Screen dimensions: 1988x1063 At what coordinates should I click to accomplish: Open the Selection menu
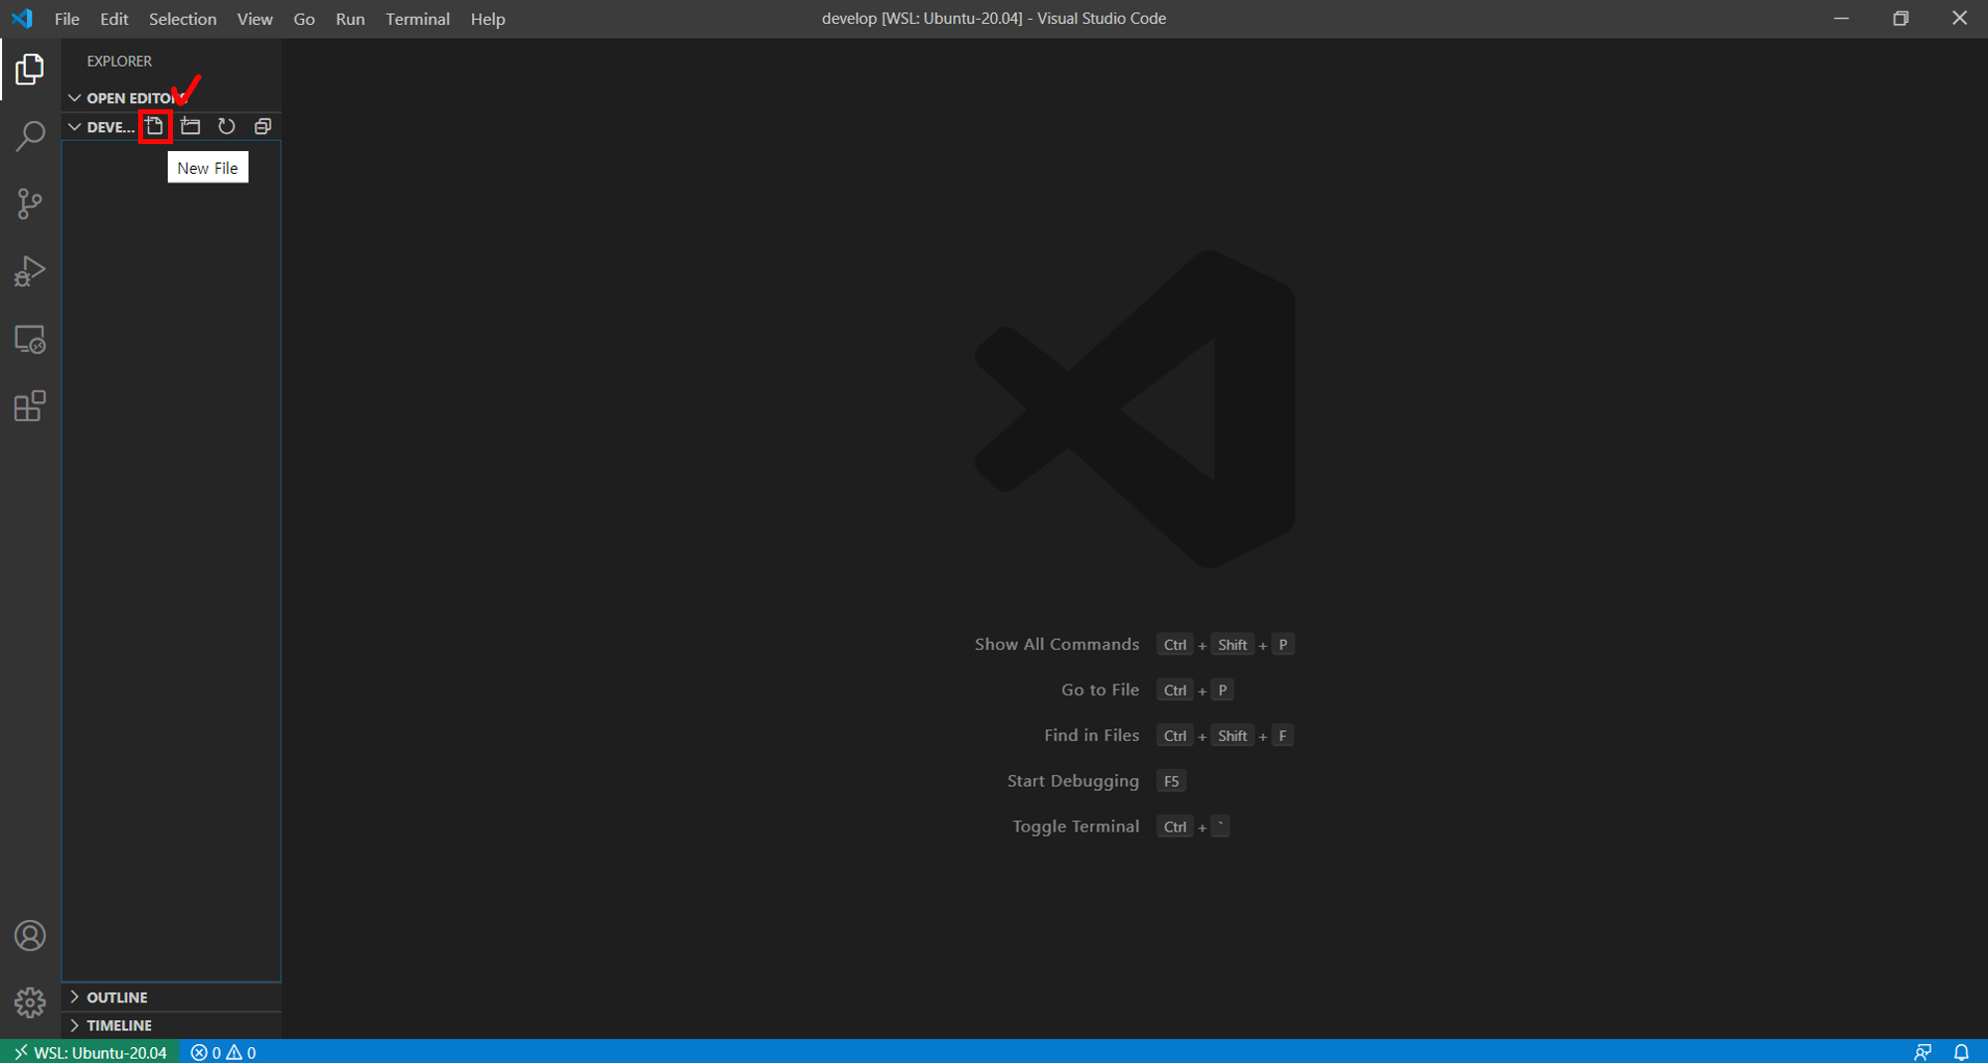(x=183, y=19)
